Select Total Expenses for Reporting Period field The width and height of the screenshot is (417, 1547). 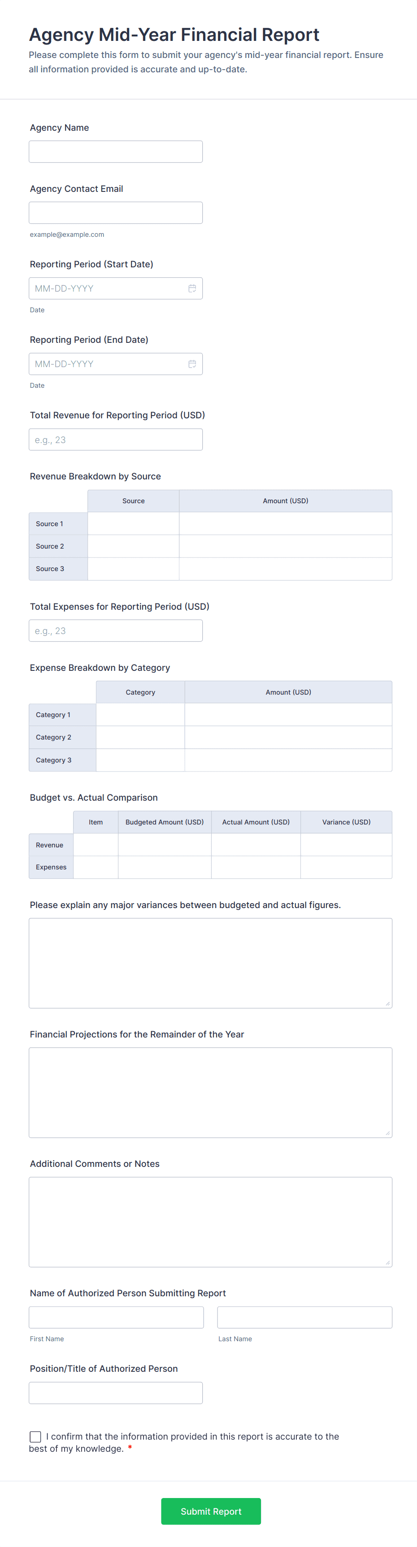coord(116,630)
